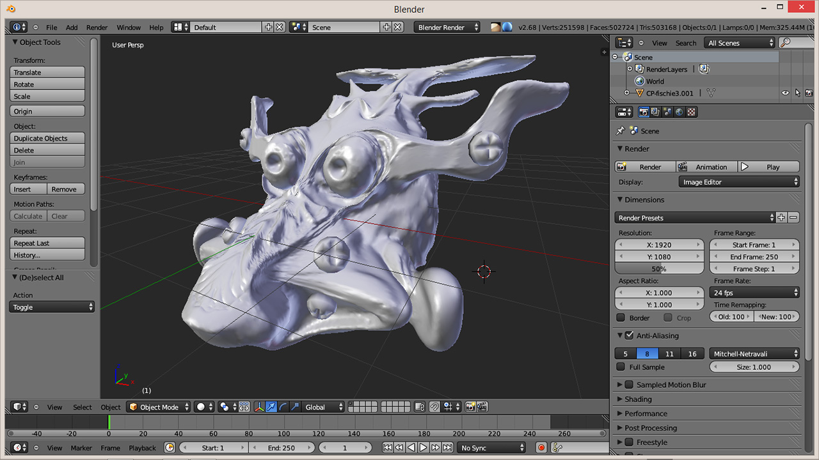Image resolution: width=819 pixels, height=460 pixels.
Task: Select the Rotate manipulator arc icon
Action: pos(283,407)
